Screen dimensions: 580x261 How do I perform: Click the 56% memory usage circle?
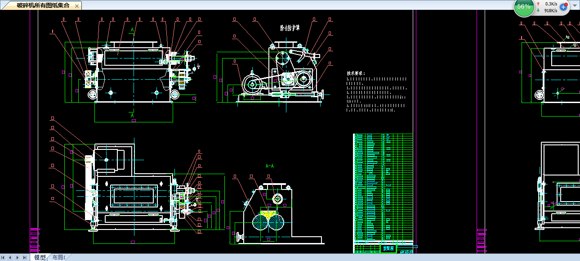coord(524,7)
